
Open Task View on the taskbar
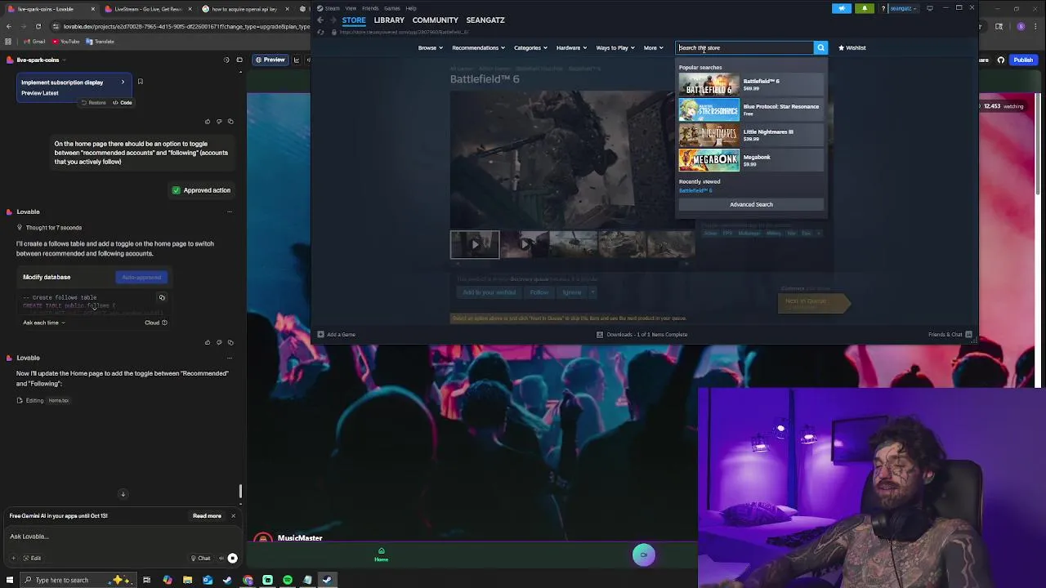pos(146,580)
